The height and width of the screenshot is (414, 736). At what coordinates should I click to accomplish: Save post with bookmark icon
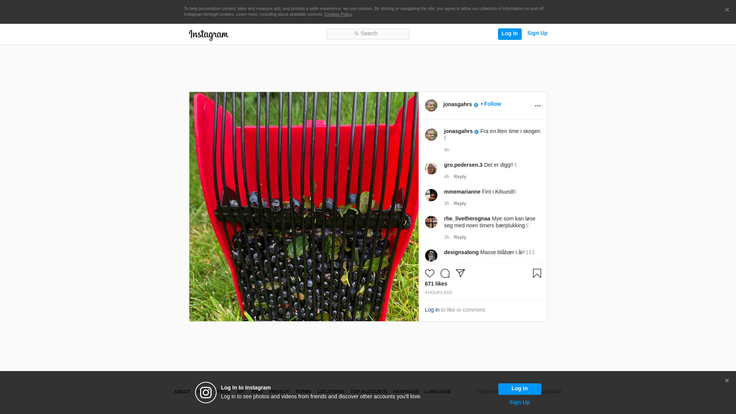537,273
